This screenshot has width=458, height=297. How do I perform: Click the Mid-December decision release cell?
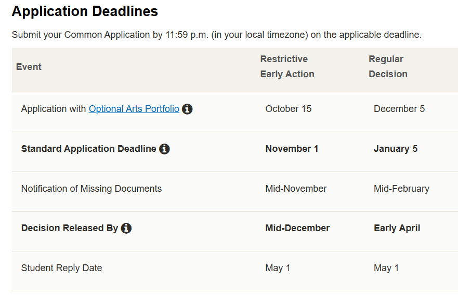tap(297, 228)
